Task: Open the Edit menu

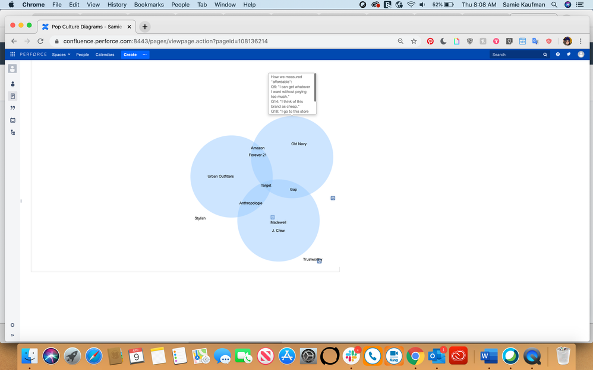Action: coord(74,5)
